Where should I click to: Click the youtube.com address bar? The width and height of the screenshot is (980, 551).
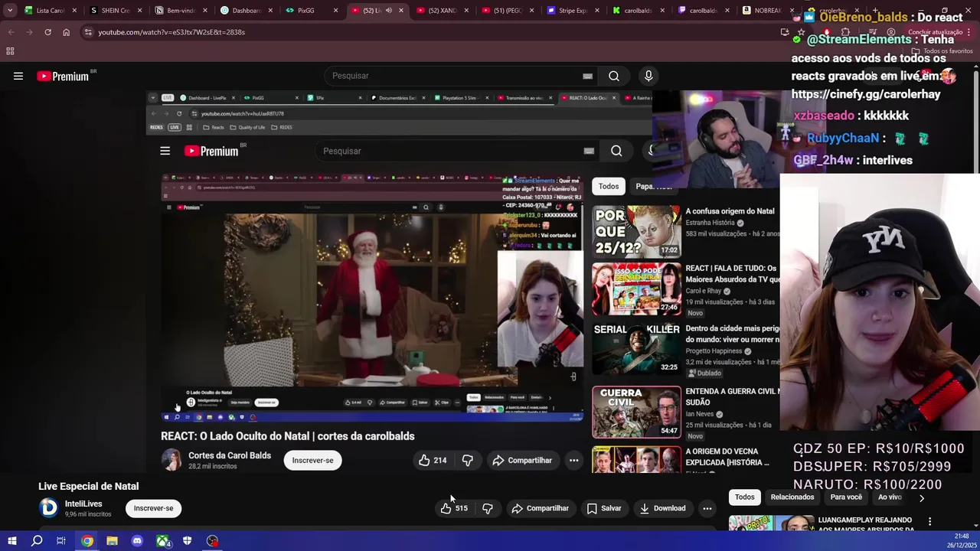pos(429,32)
